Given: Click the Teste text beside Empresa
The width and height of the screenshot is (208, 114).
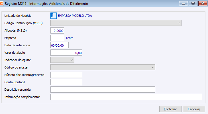Looking at the screenshot, I should coord(70,38).
